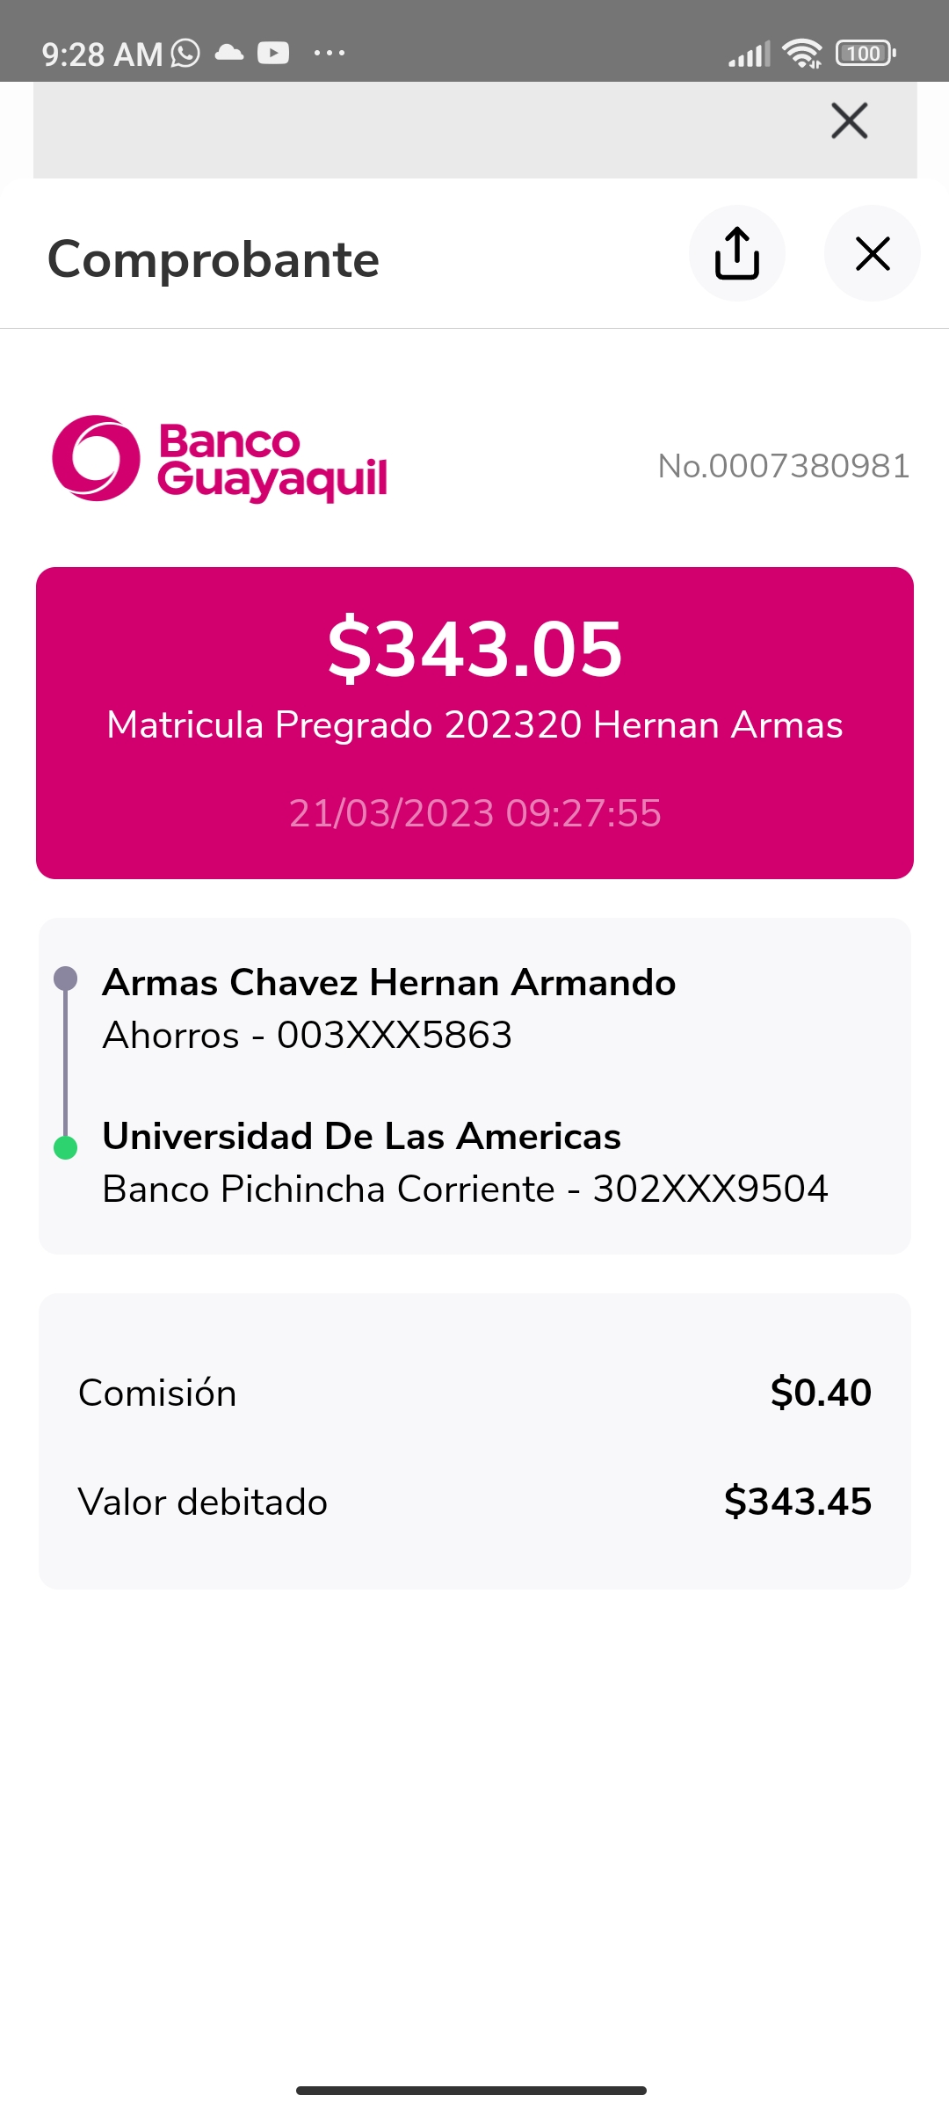This screenshot has height=2110, width=949.
Task: Tap the share receipt icon
Action: coord(736,253)
